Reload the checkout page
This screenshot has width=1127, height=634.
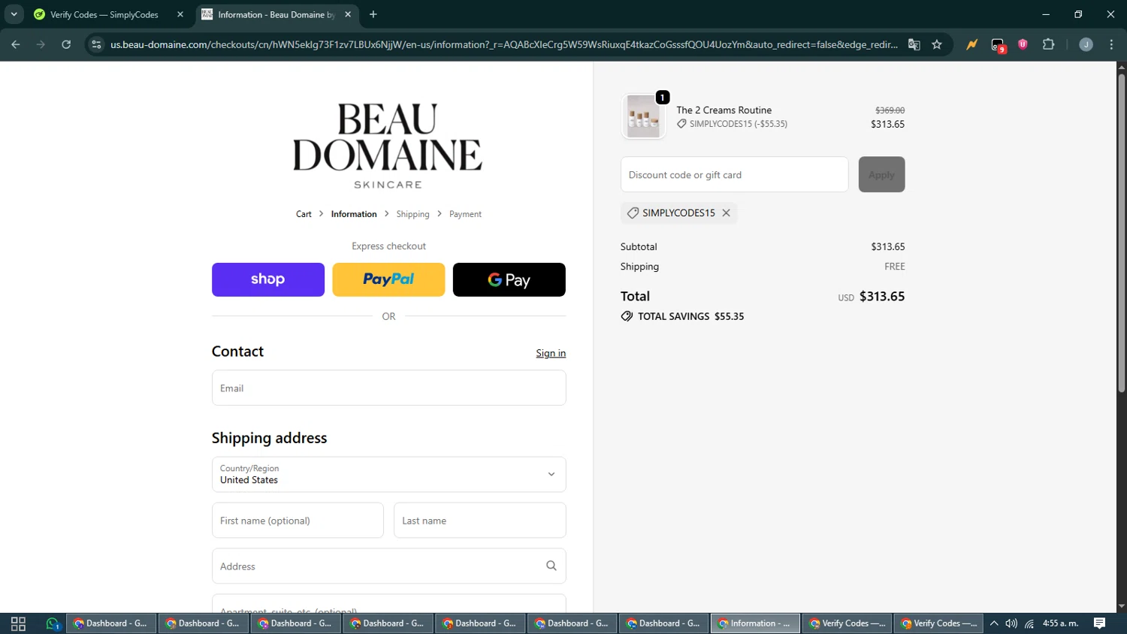coord(66,45)
